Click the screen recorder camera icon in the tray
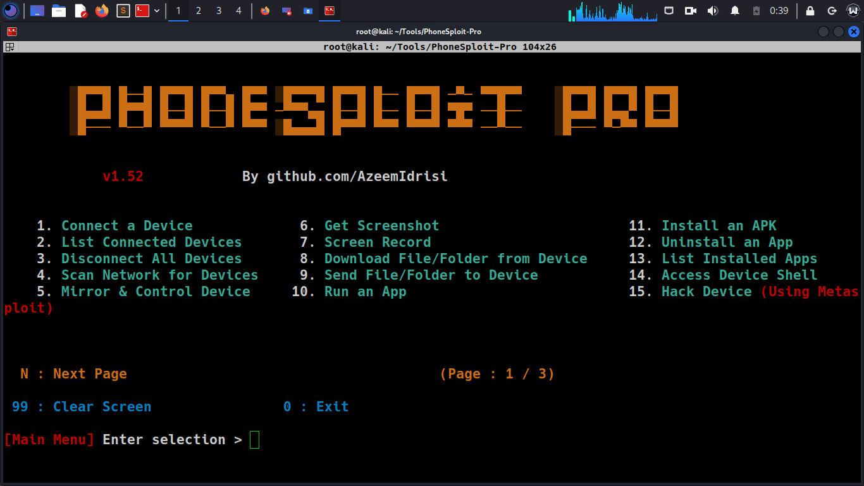 691,10
